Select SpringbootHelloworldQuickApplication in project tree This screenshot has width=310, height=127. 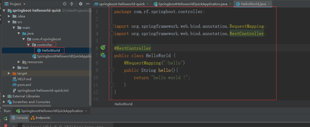click(64, 56)
